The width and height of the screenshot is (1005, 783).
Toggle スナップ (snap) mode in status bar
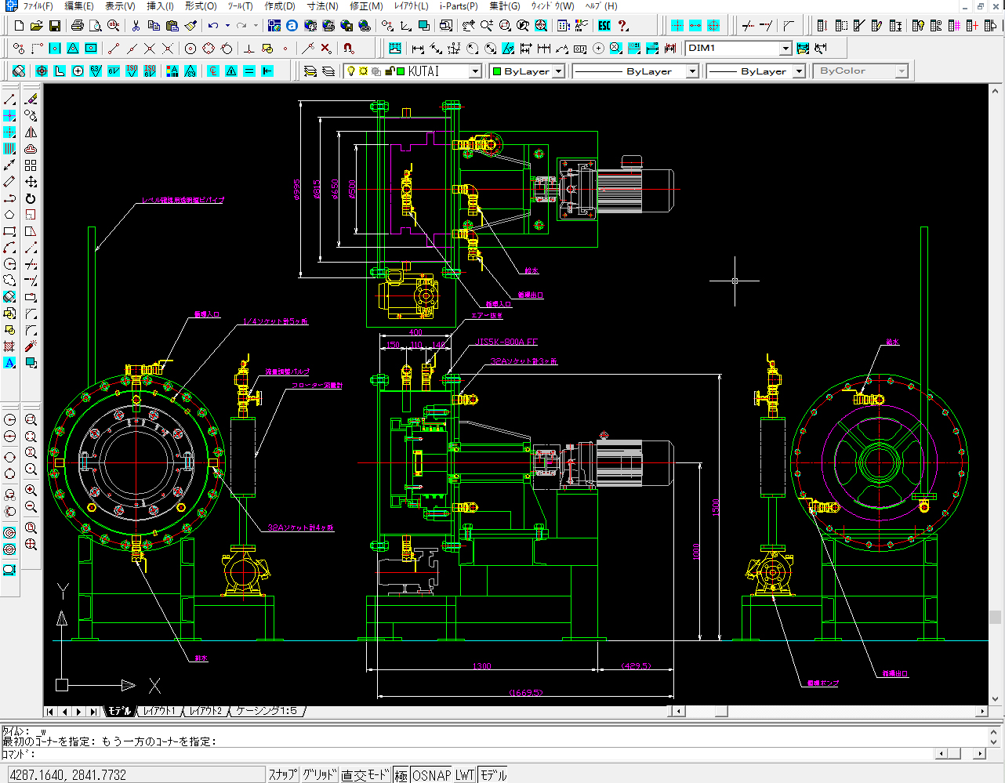[x=283, y=774]
